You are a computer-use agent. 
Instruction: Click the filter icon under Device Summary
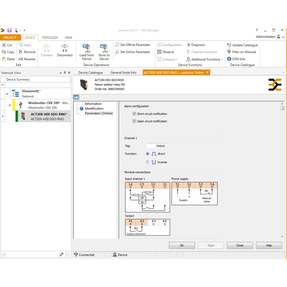3,85
